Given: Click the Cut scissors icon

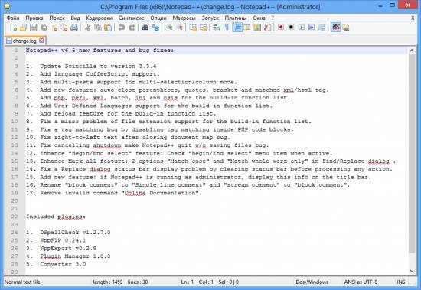Looking at the screenshot, I should coord(87,28).
